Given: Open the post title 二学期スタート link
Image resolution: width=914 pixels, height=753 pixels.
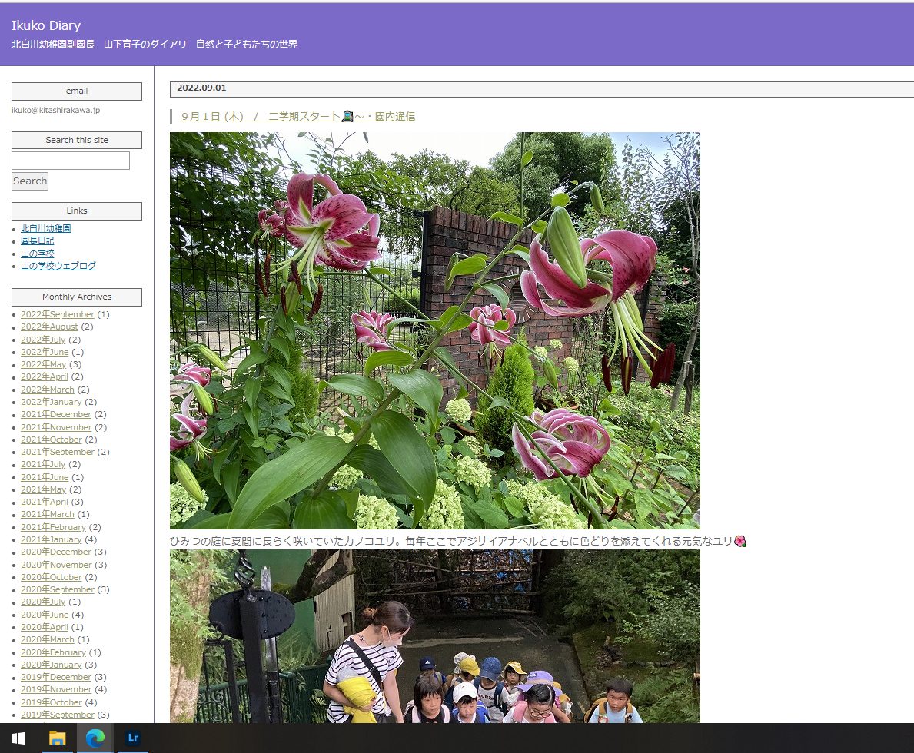Looking at the screenshot, I should [297, 117].
